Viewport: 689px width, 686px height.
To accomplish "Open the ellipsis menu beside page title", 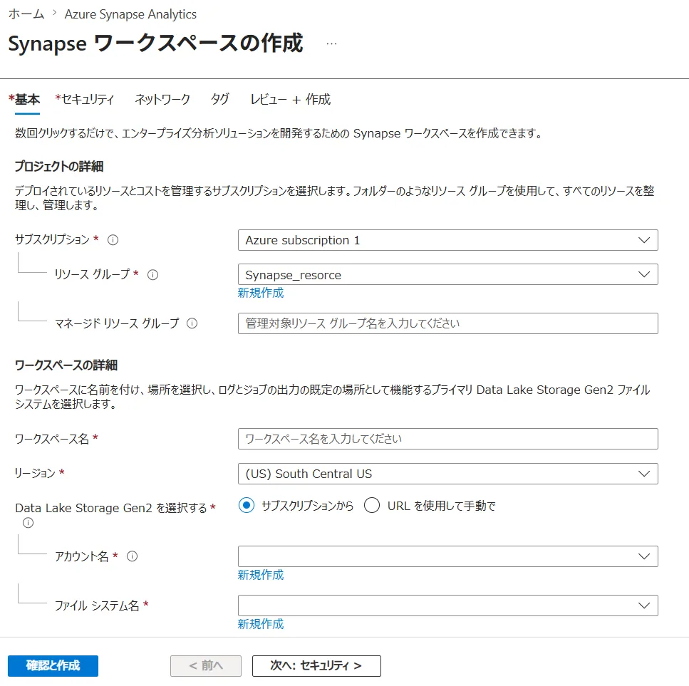I will (x=332, y=43).
